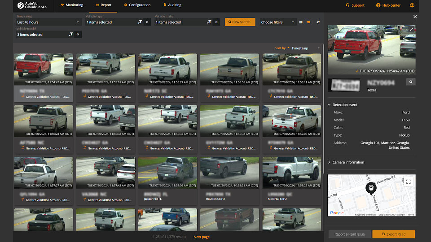Screen dimensions: 431x242
Task: Click the patrol icon under 11:55:01 card
Action: coord(85,96)
